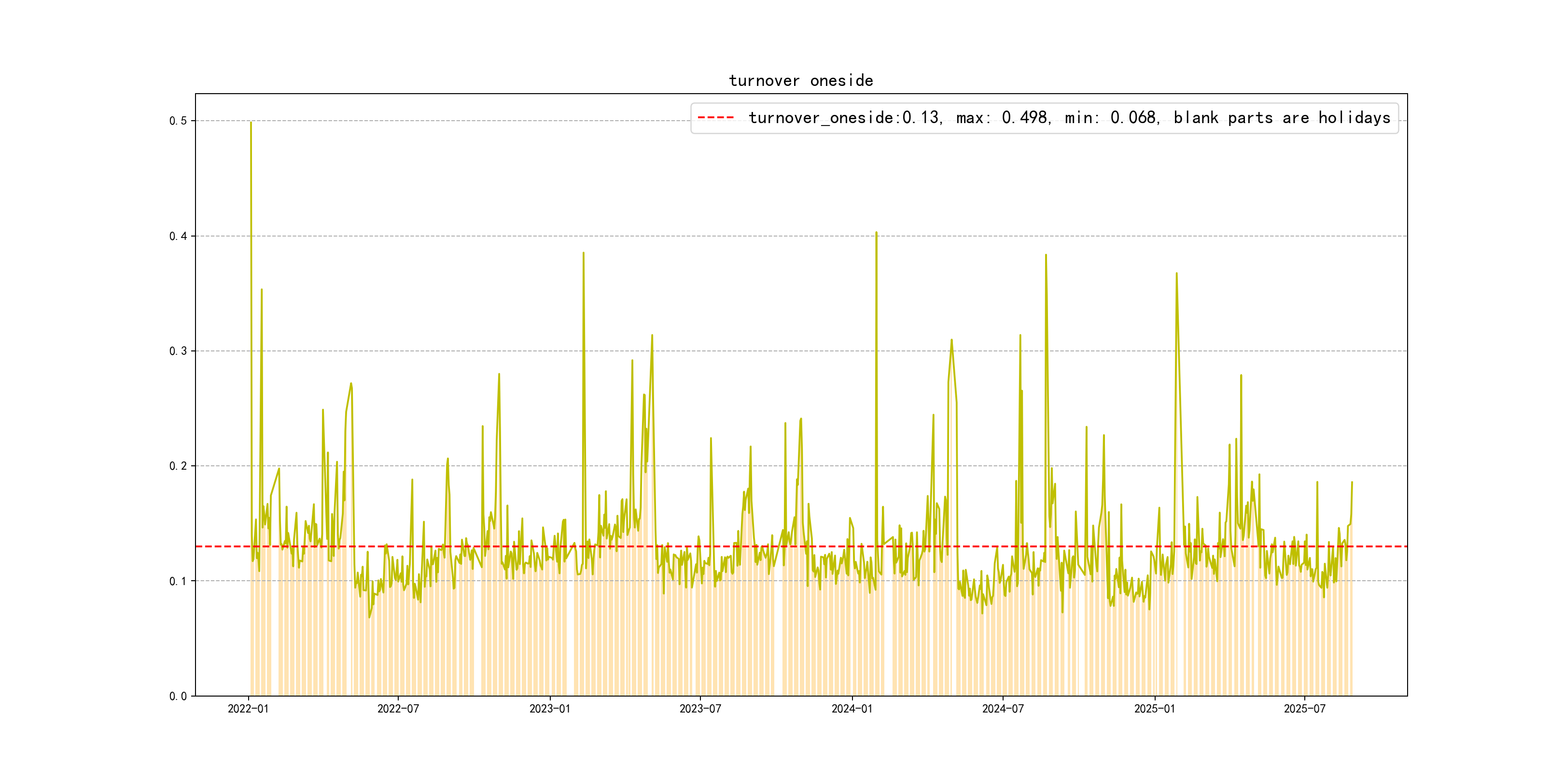
Task: Click the 0.3 y-axis tick label
Action: [178, 351]
